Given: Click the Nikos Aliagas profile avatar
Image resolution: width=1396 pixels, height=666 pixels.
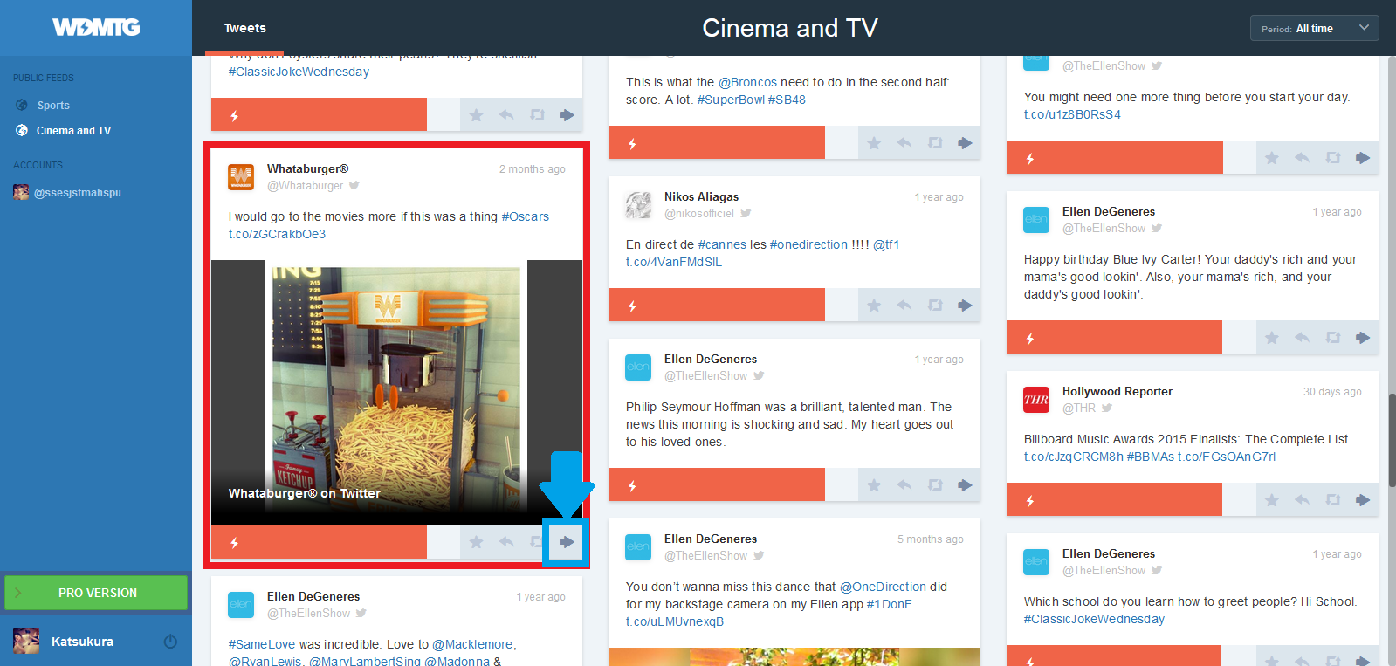Looking at the screenshot, I should [x=638, y=205].
